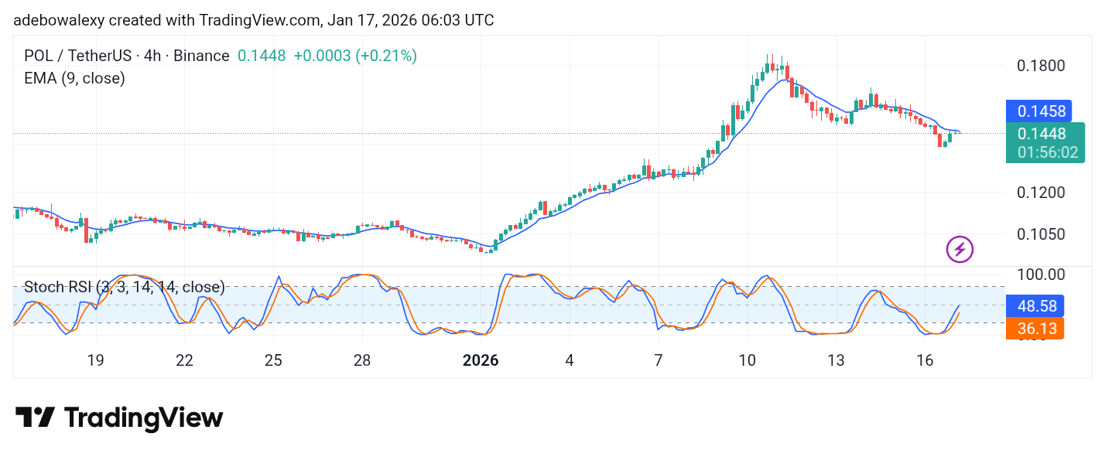1105x457 pixels.
Task: Click the 0.1800 price axis label
Action: click(x=1041, y=65)
